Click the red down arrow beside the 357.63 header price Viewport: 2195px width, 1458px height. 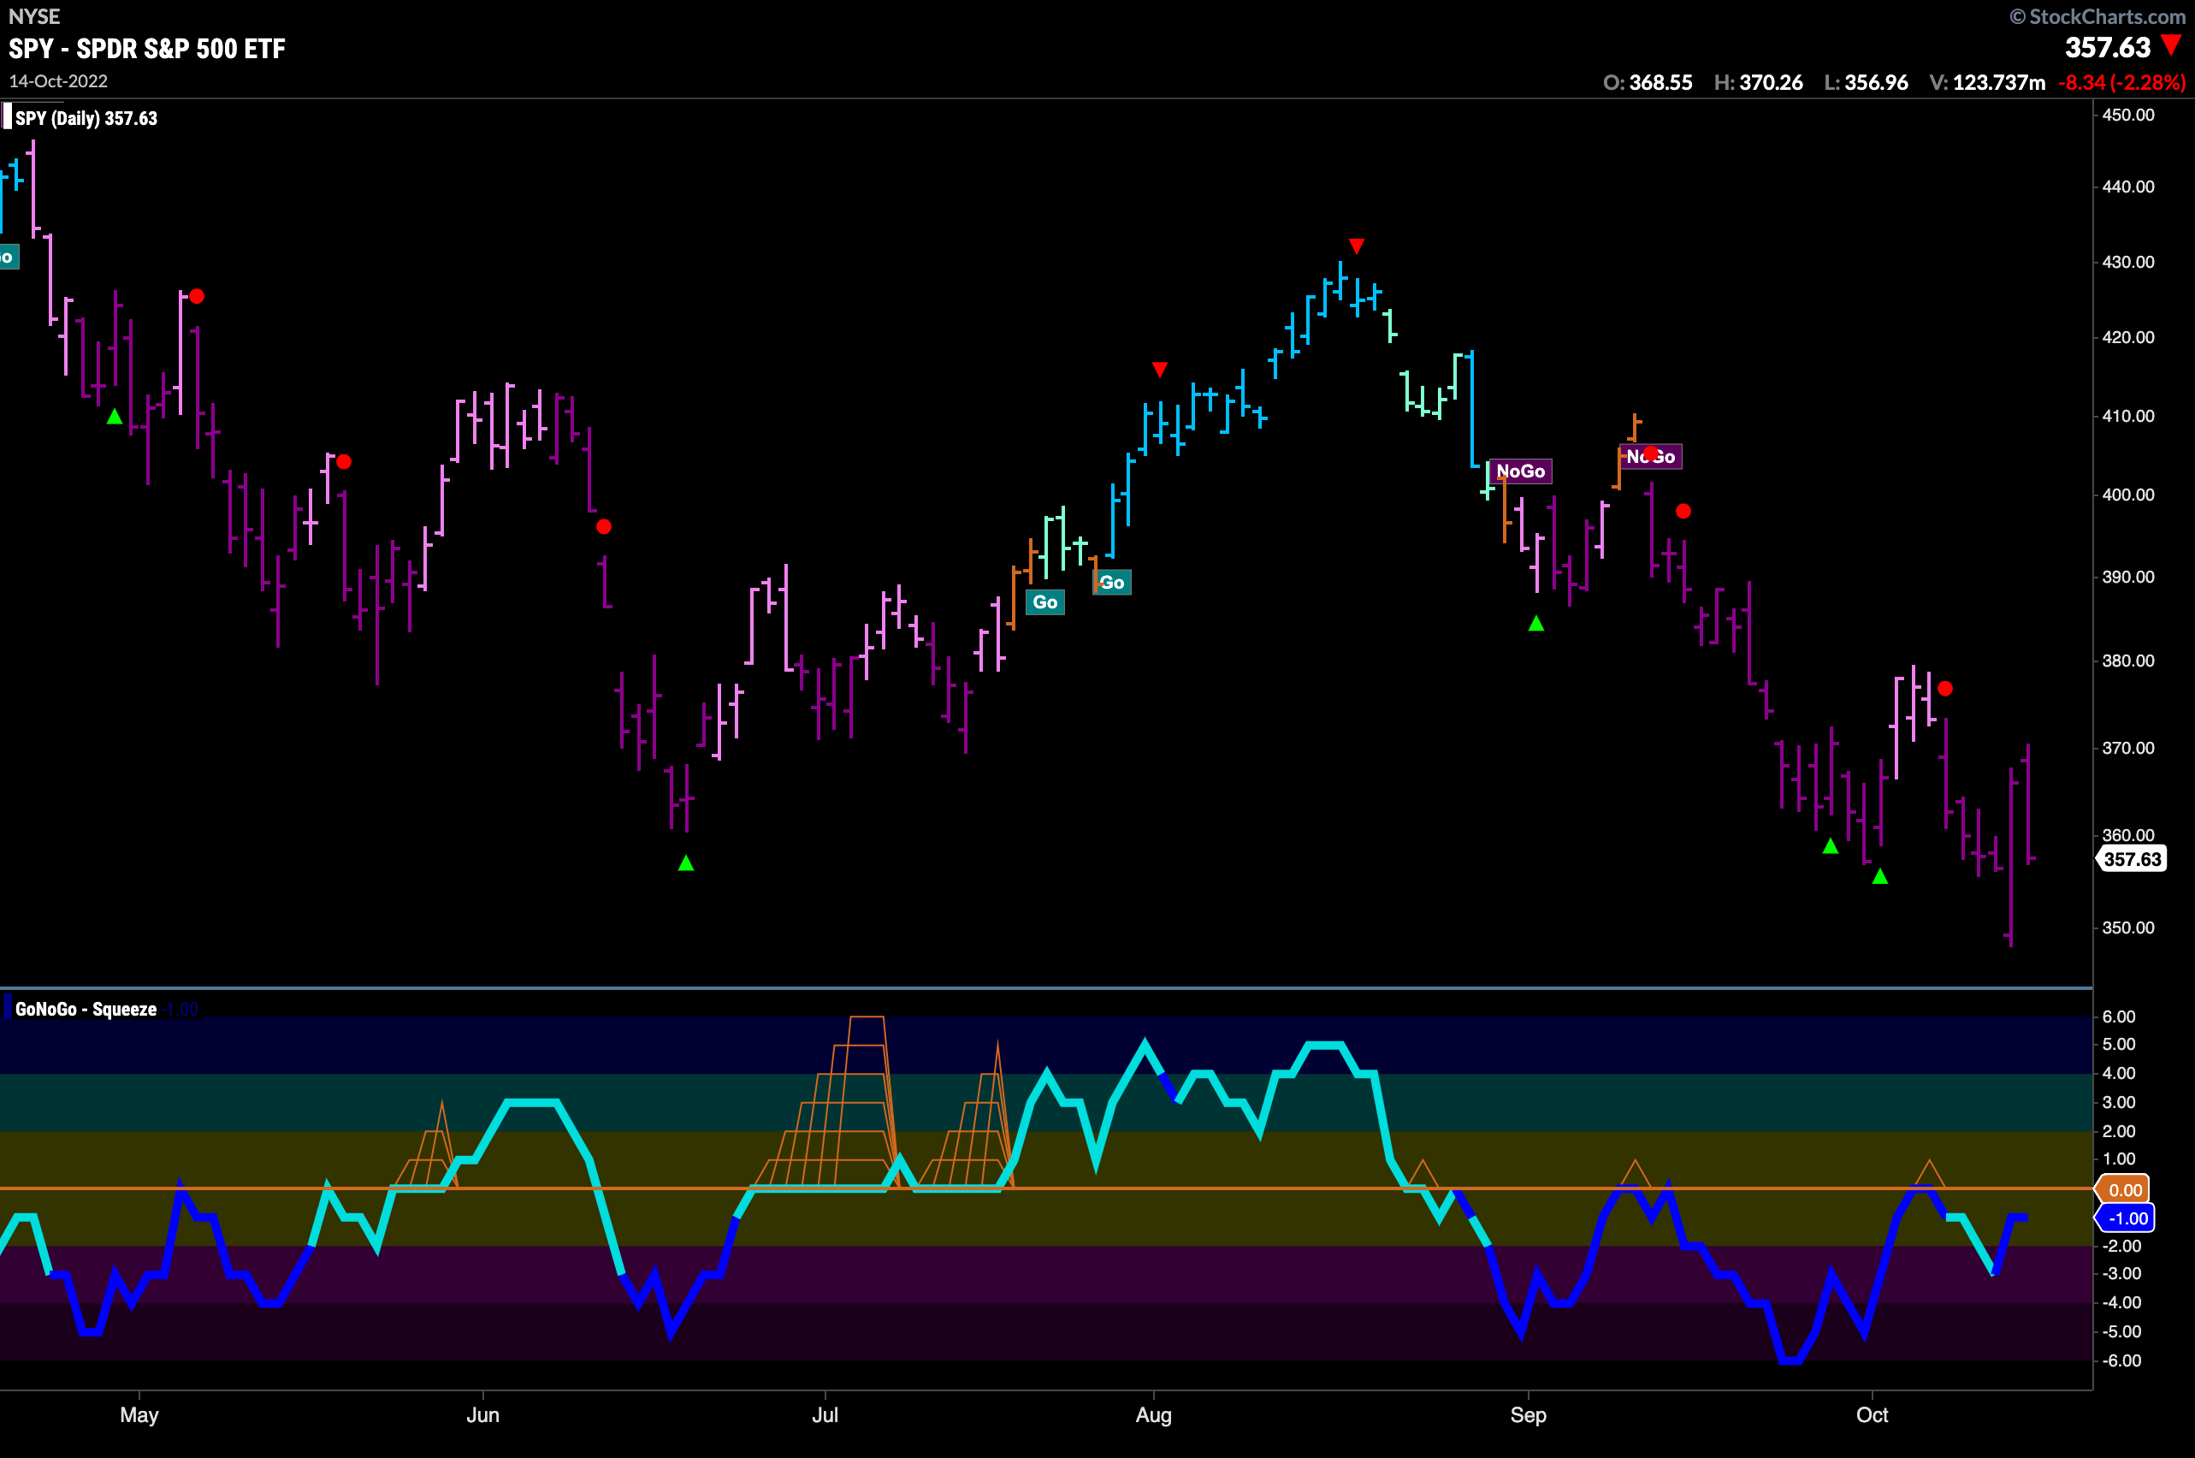tap(2171, 44)
